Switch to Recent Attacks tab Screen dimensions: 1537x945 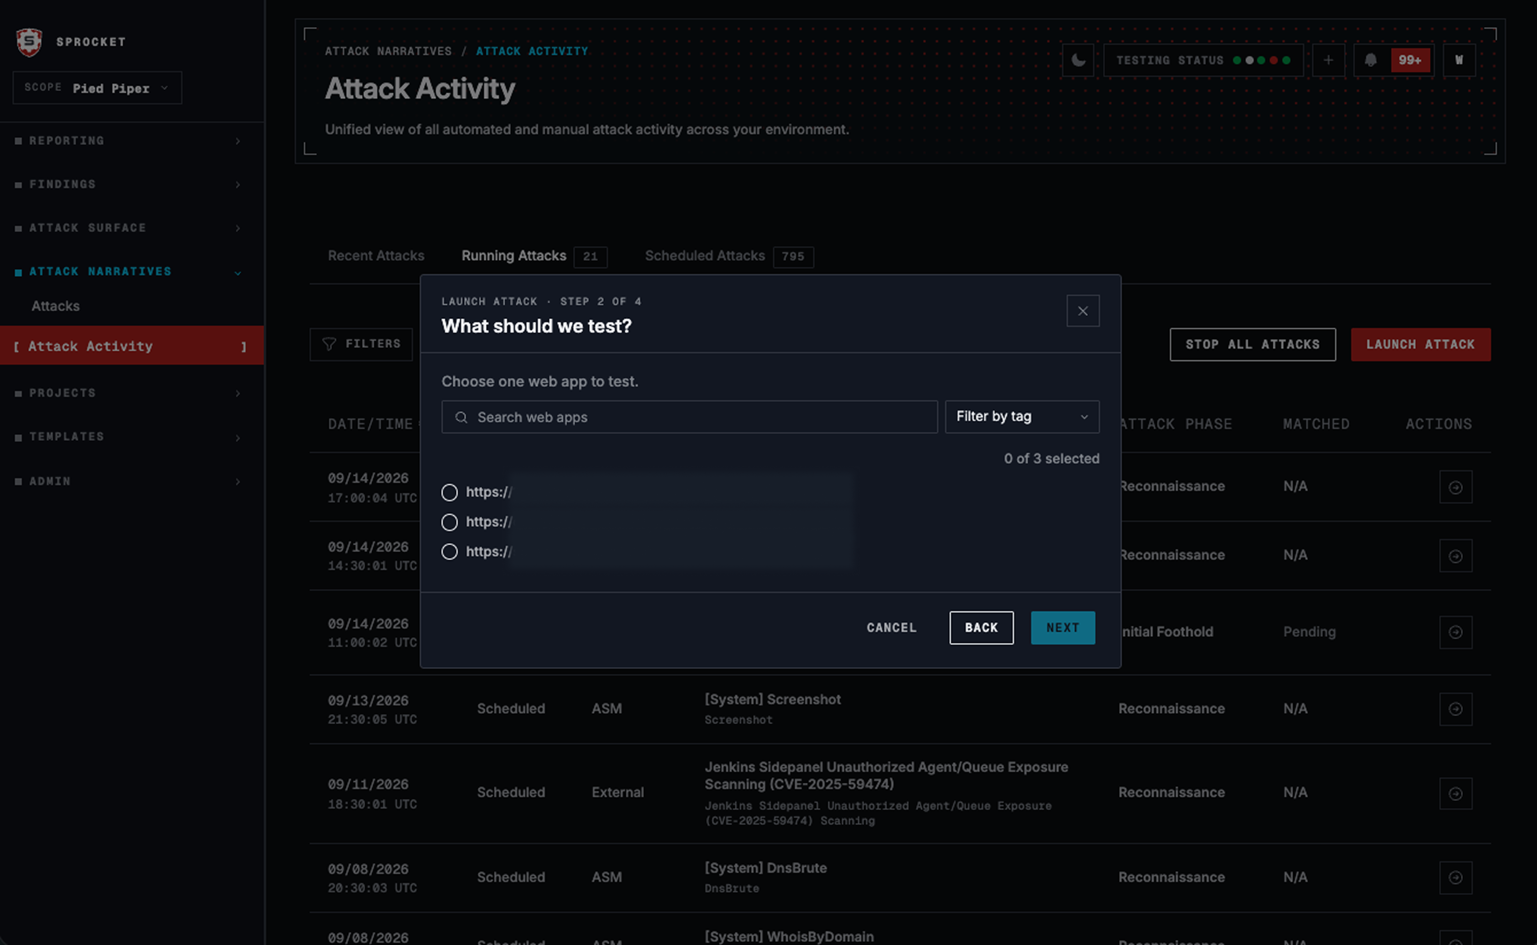(376, 256)
